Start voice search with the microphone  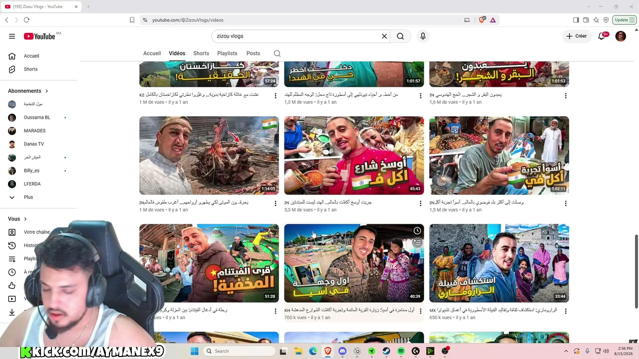pos(423,36)
